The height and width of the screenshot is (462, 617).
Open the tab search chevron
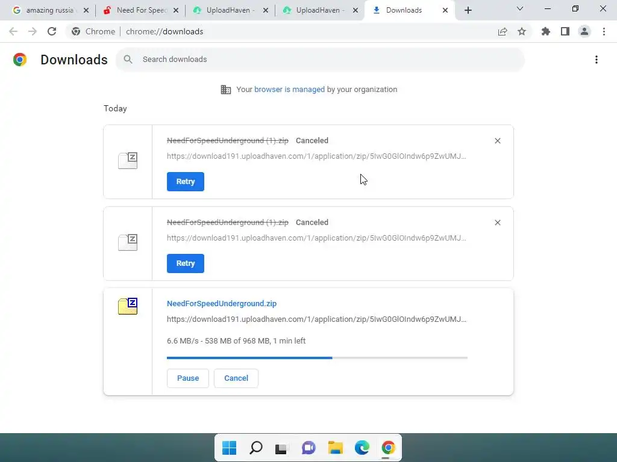(x=520, y=8)
